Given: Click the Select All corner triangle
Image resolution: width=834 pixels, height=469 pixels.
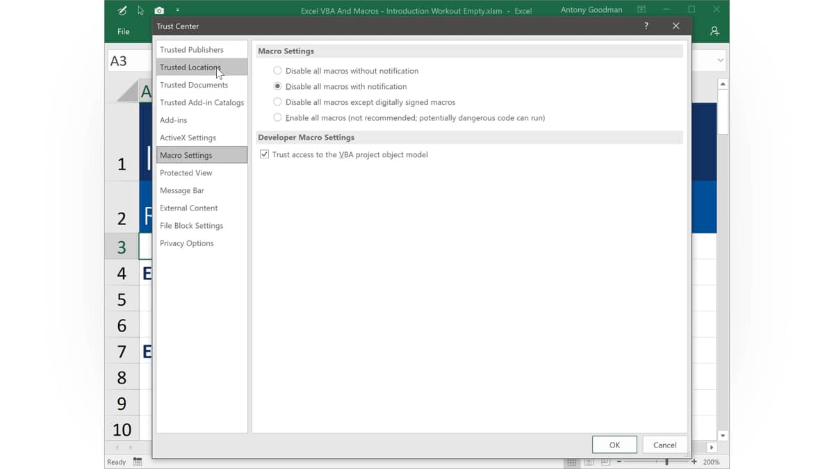Looking at the screenshot, I should [x=128, y=91].
